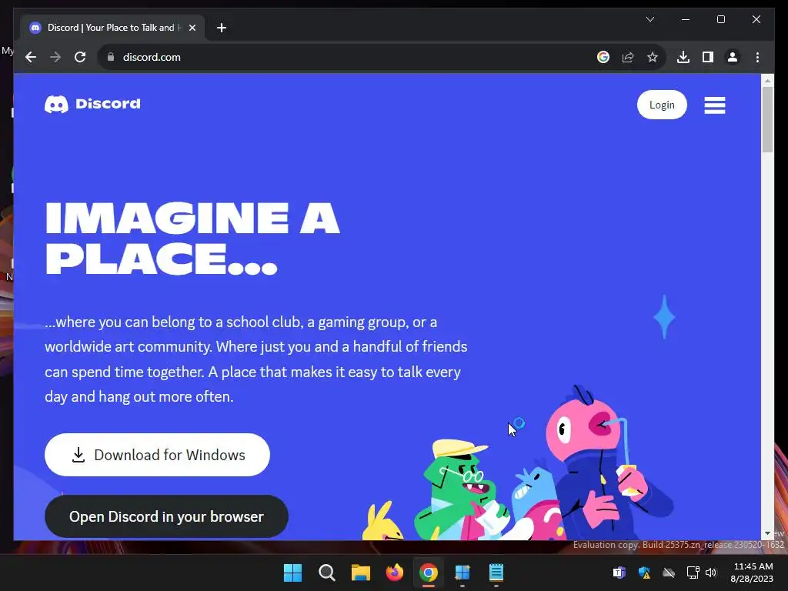788x591 pixels.
Task: Click the Google icon in address bar
Action: 603,57
